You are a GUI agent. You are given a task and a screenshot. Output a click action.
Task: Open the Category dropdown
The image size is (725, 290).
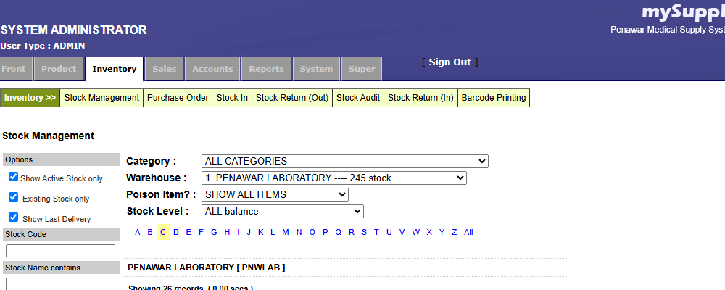[x=344, y=161]
